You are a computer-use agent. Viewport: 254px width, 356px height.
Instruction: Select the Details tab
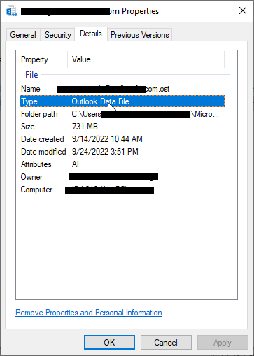tap(91, 34)
